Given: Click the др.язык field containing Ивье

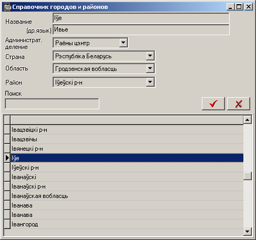Looking at the screenshot, I should [x=141, y=30].
